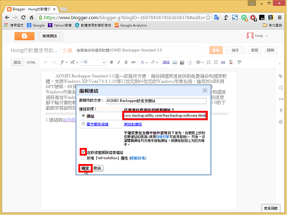Click orange publish button
This screenshot has width=287, height=215.
216,50
